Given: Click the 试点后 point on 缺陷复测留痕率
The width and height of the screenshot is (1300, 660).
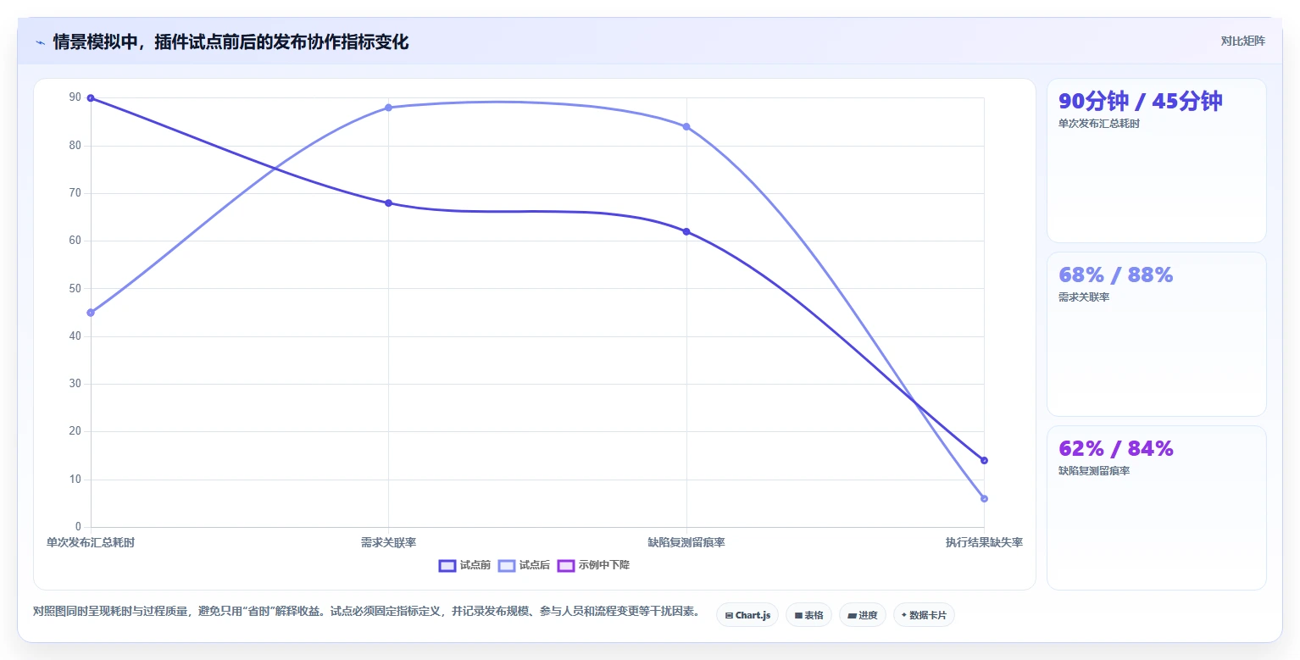Looking at the screenshot, I should pos(686,127).
